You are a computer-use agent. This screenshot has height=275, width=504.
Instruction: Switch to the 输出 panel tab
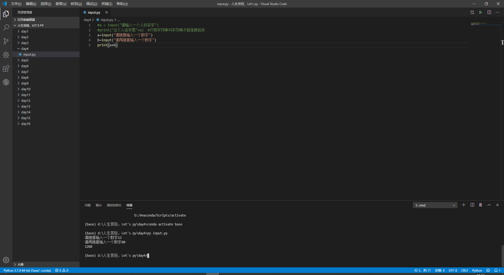[x=98, y=205]
